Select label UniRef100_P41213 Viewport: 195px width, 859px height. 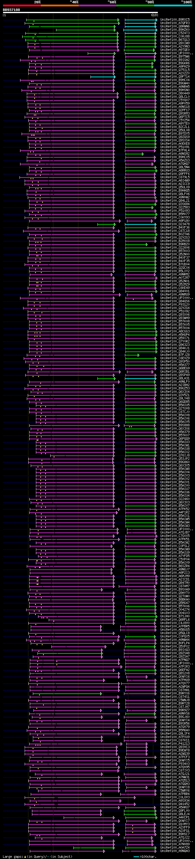[x=175, y=743]
